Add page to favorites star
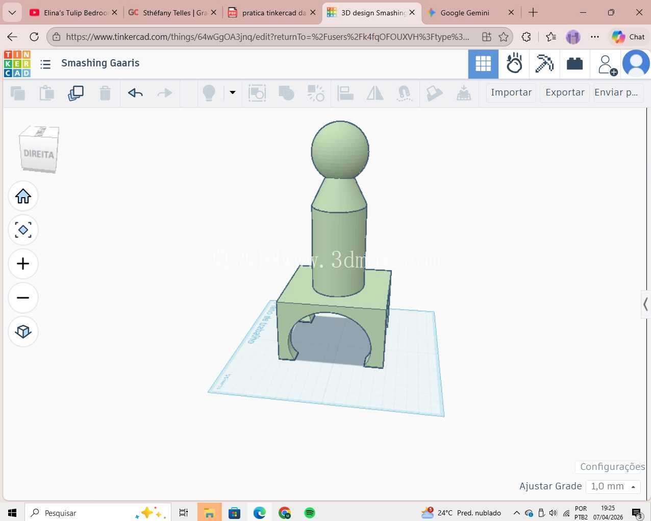The image size is (651, 521). (x=504, y=37)
